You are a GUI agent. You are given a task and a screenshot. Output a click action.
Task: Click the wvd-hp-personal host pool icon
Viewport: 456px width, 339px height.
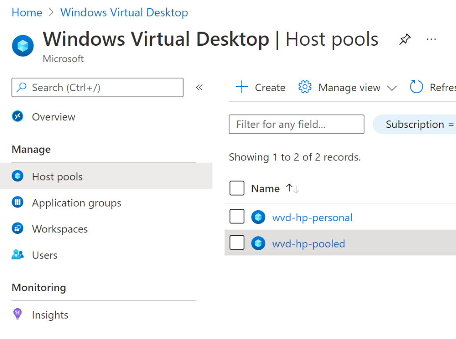[258, 217]
